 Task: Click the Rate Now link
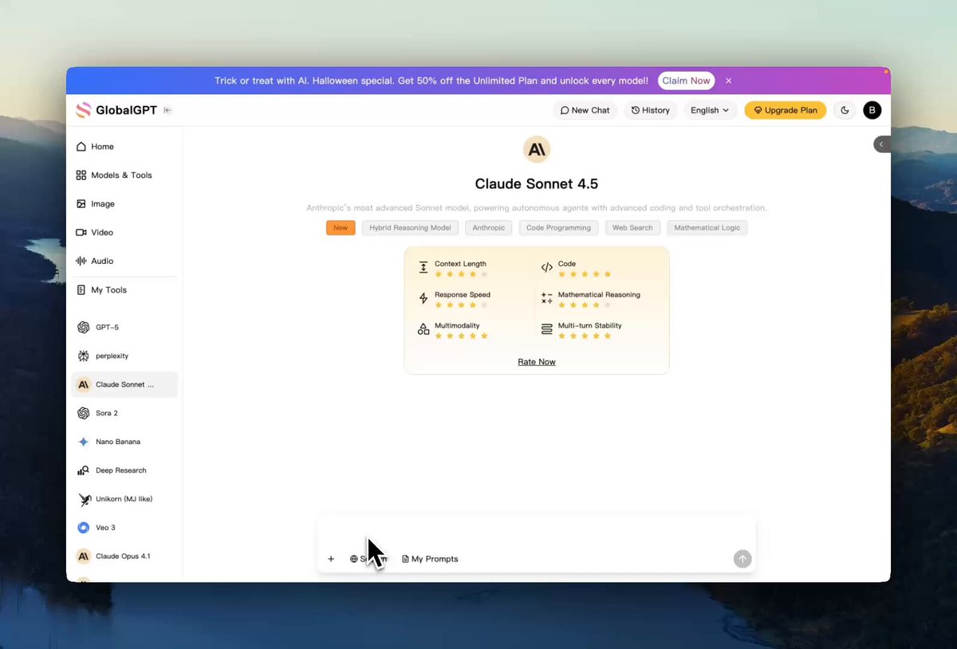pyautogui.click(x=537, y=362)
